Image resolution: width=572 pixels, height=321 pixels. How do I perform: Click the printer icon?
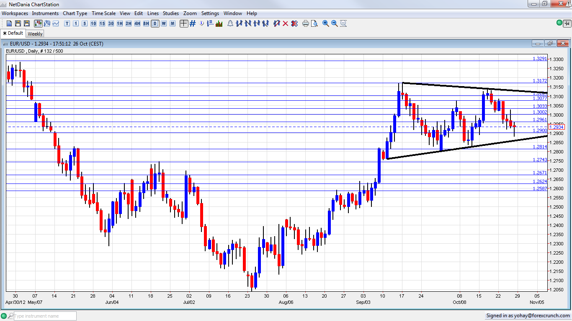305,23
